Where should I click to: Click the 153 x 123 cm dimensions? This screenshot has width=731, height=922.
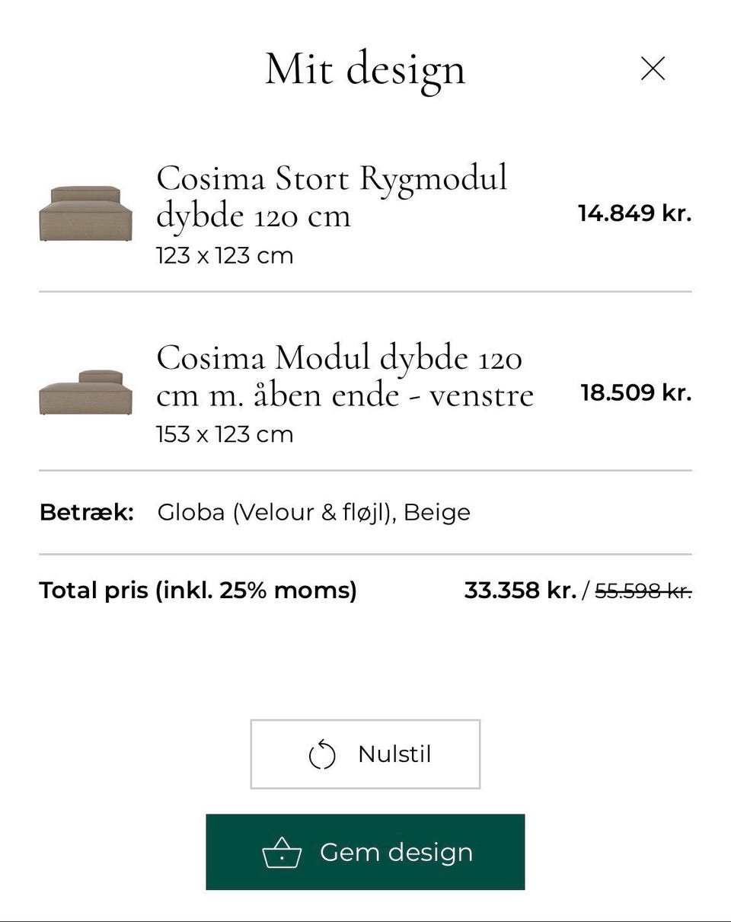(225, 434)
